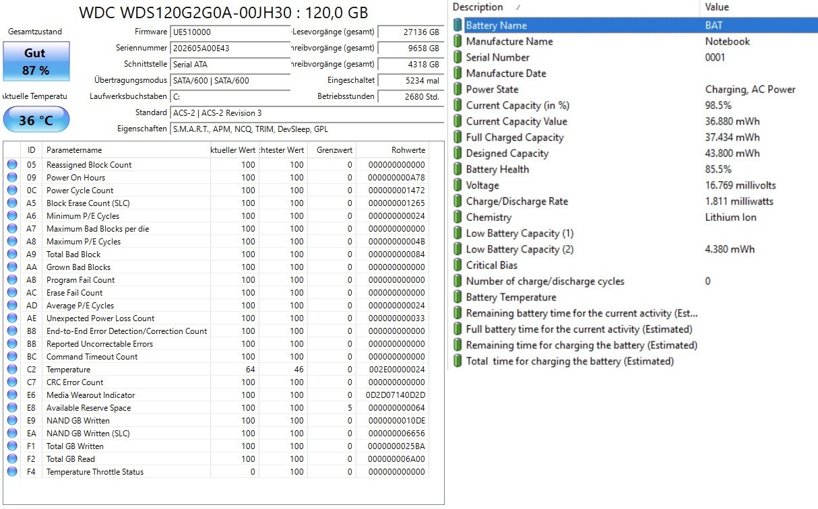Click status orb for Grown Bad Blocks
This screenshot has width=818, height=509.
click(x=12, y=267)
